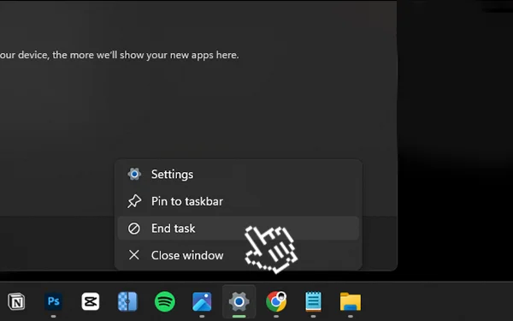Open the Photos app icon
The width and height of the screenshot is (513, 321).
pos(202,301)
